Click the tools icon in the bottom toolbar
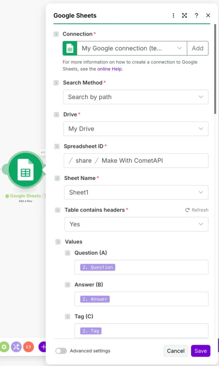The width and height of the screenshot is (219, 366). click(x=16, y=347)
